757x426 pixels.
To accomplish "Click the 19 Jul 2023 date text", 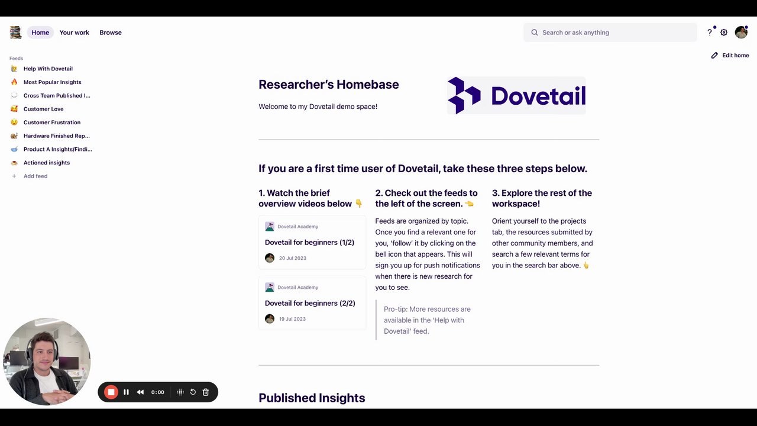I will coord(293,319).
